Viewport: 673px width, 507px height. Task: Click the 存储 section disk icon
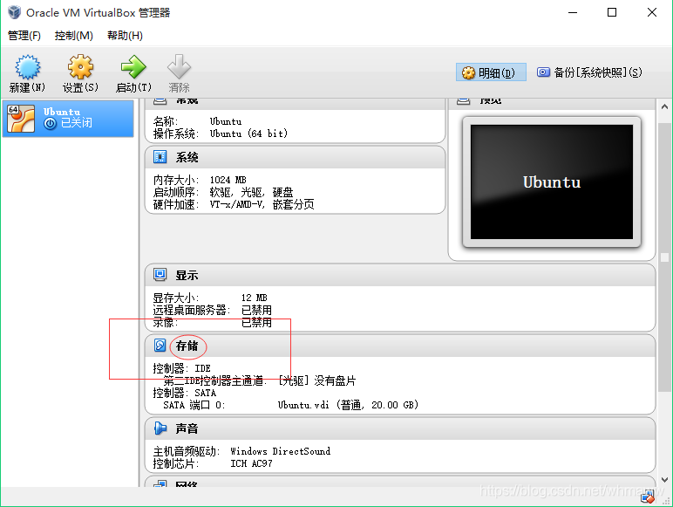pyautogui.click(x=160, y=345)
